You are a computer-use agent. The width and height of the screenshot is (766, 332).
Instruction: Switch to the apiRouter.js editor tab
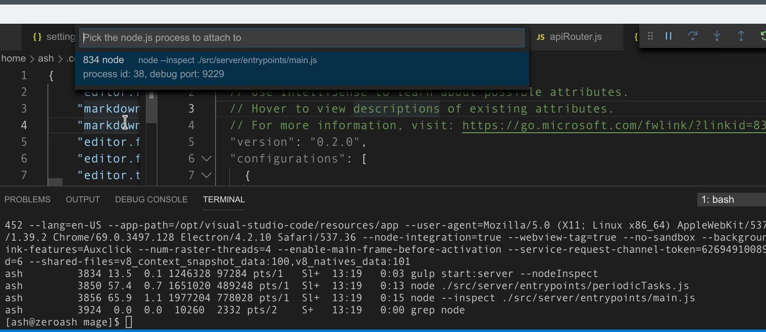pyautogui.click(x=576, y=36)
